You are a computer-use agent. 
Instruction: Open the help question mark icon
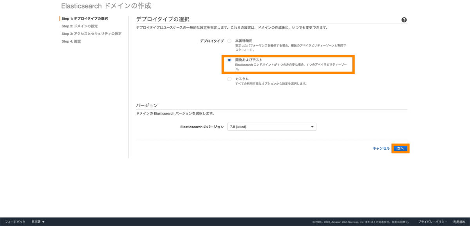[x=404, y=20]
